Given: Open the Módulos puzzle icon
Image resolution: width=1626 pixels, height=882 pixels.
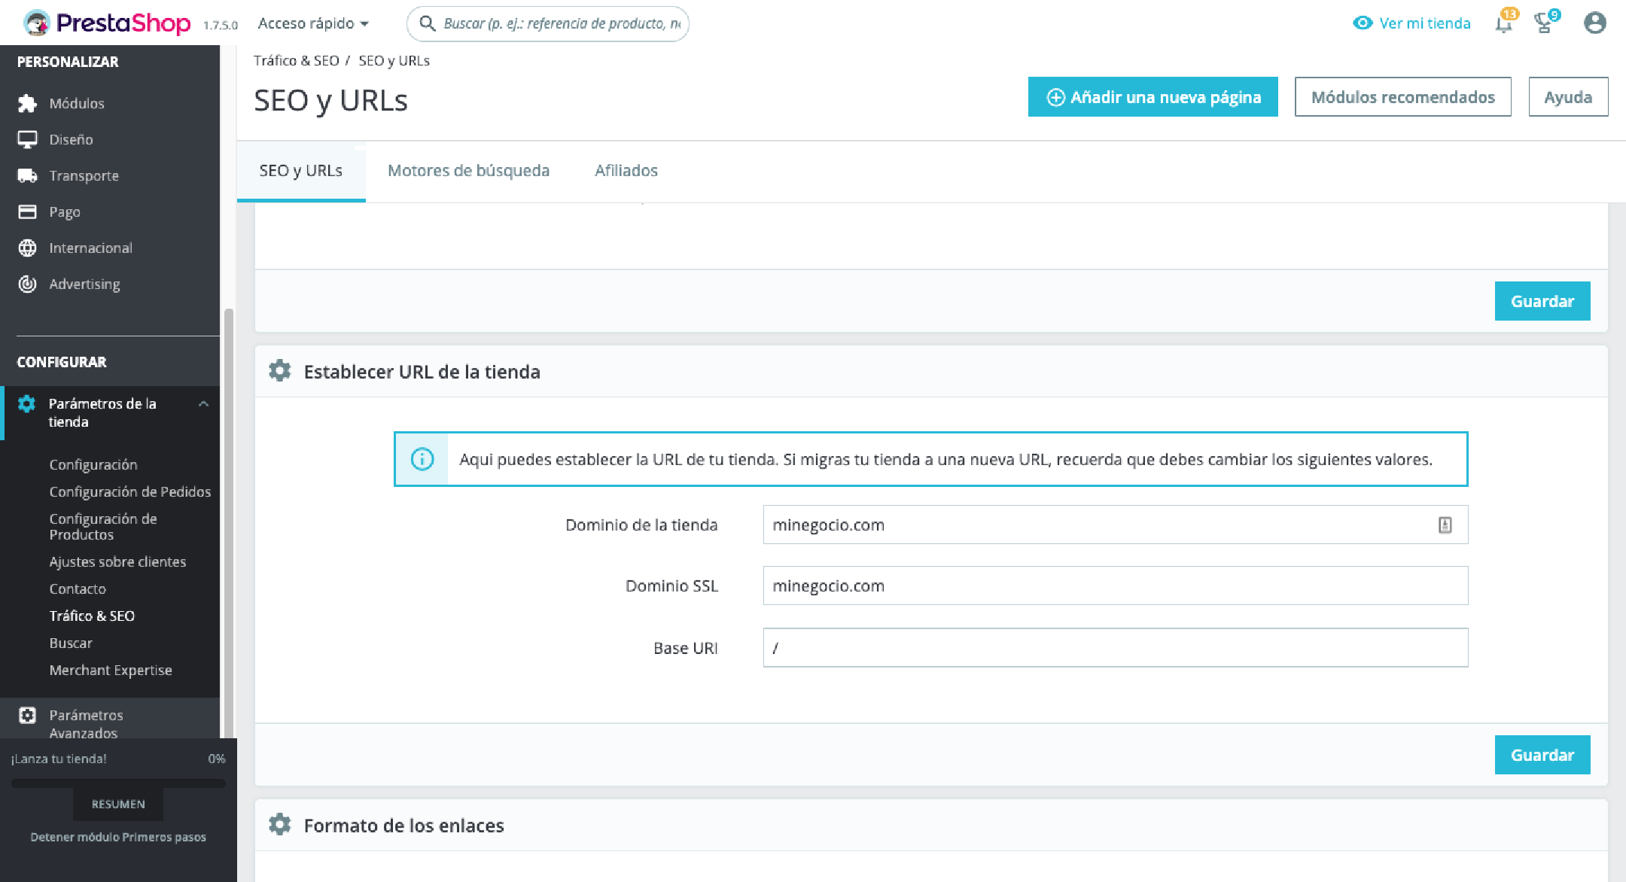Looking at the screenshot, I should tap(27, 103).
